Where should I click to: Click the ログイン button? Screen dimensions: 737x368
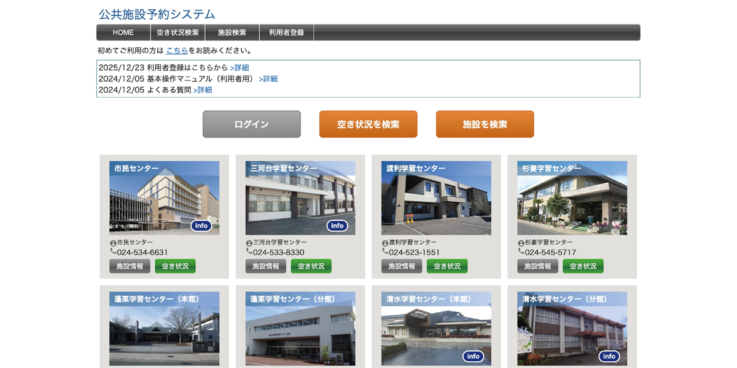(x=252, y=124)
